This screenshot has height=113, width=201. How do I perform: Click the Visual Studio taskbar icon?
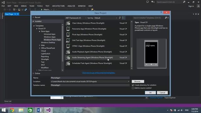tap(48, 110)
